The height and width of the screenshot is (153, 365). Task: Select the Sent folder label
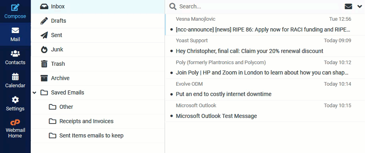(x=57, y=35)
